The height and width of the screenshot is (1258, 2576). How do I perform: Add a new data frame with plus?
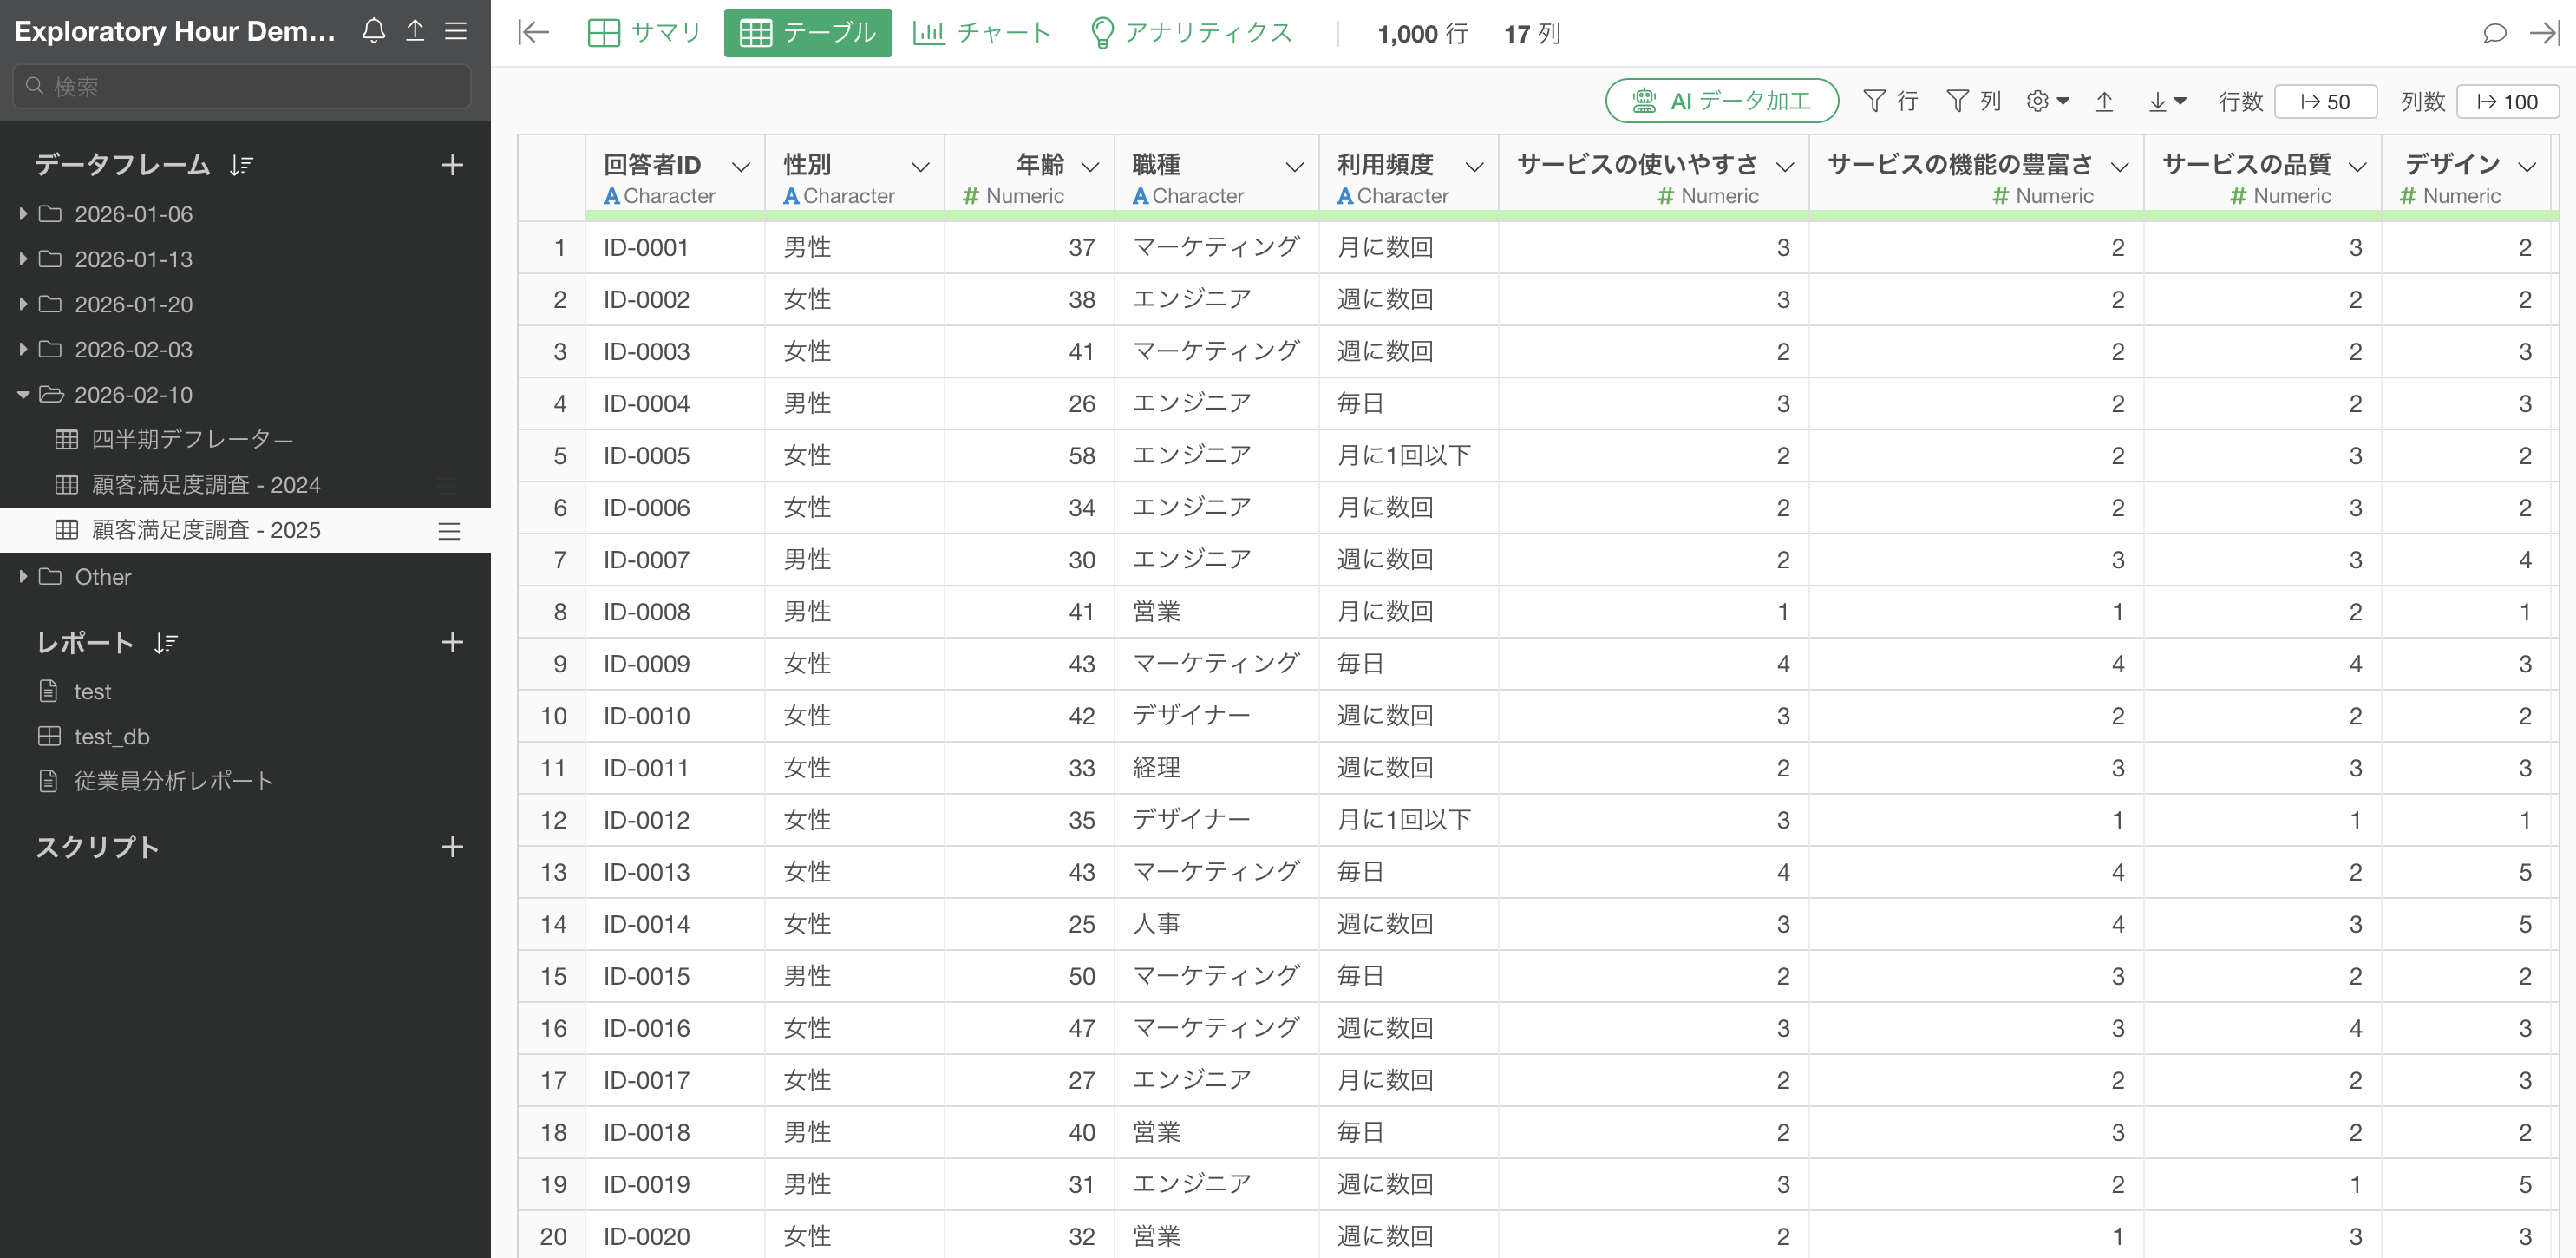452,165
